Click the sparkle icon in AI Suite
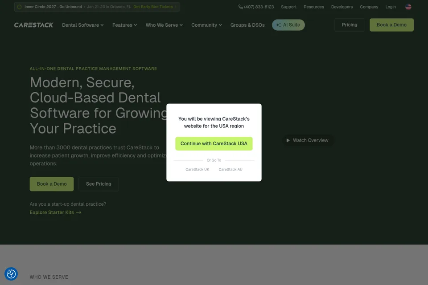The height and width of the screenshot is (285, 428). [278, 25]
